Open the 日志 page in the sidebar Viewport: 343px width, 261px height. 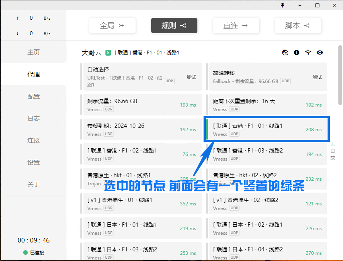[x=34, y=119]
